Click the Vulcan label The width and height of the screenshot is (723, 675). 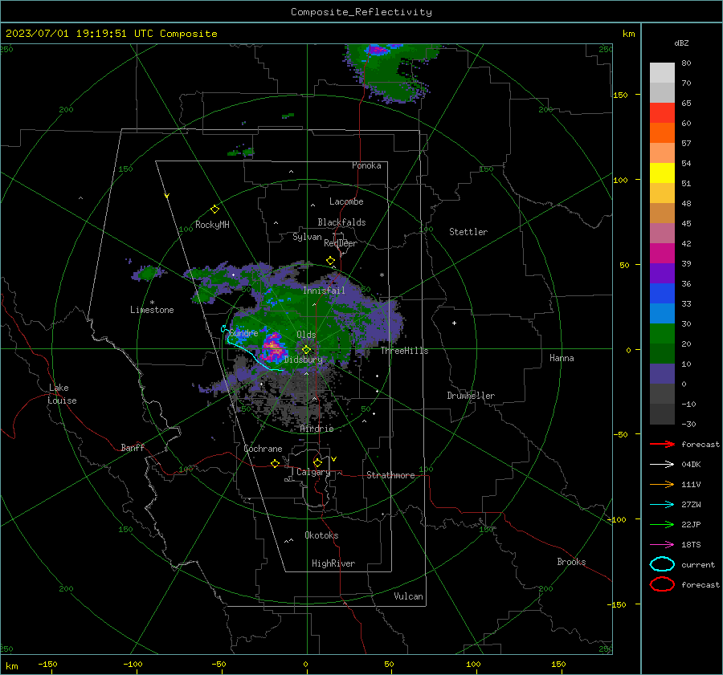408,596
